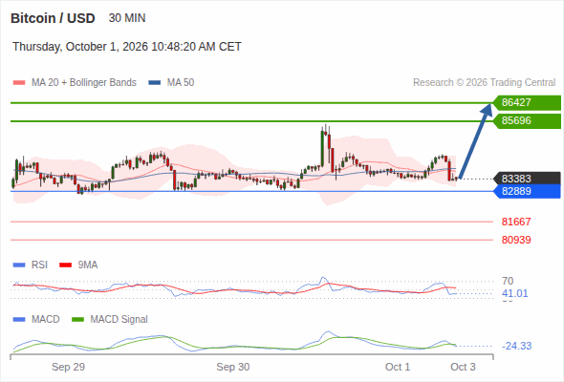The width and height of the screenshot is (564, 382).
Task: Click the RSI legend label
Action: pyautogui.click(x=39, y=265)
